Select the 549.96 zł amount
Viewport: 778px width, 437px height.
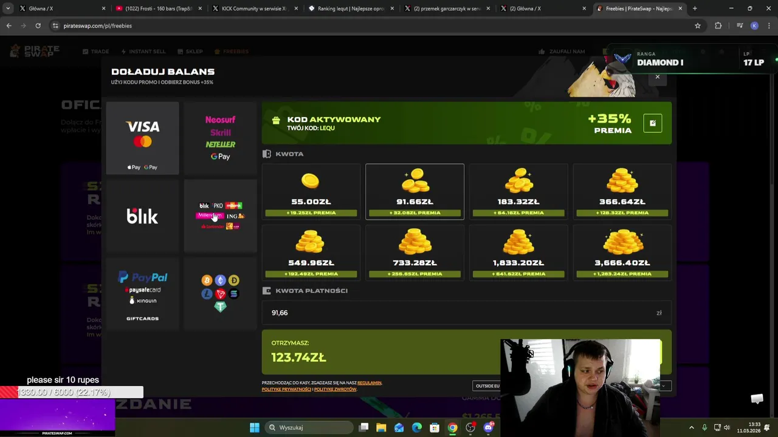(311, 252)
